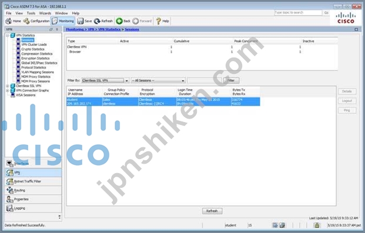The width and height of the screenshot is (365, 233).
Task: Open MDM Proxy Statistics tree item
Action: [x=36, y=76]
